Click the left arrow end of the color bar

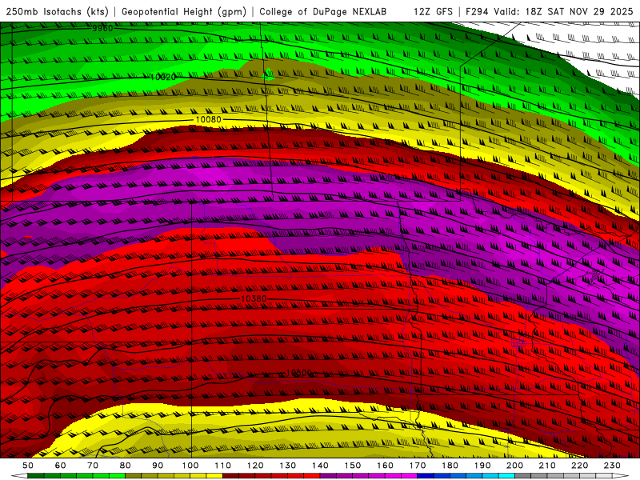(19, 475)
